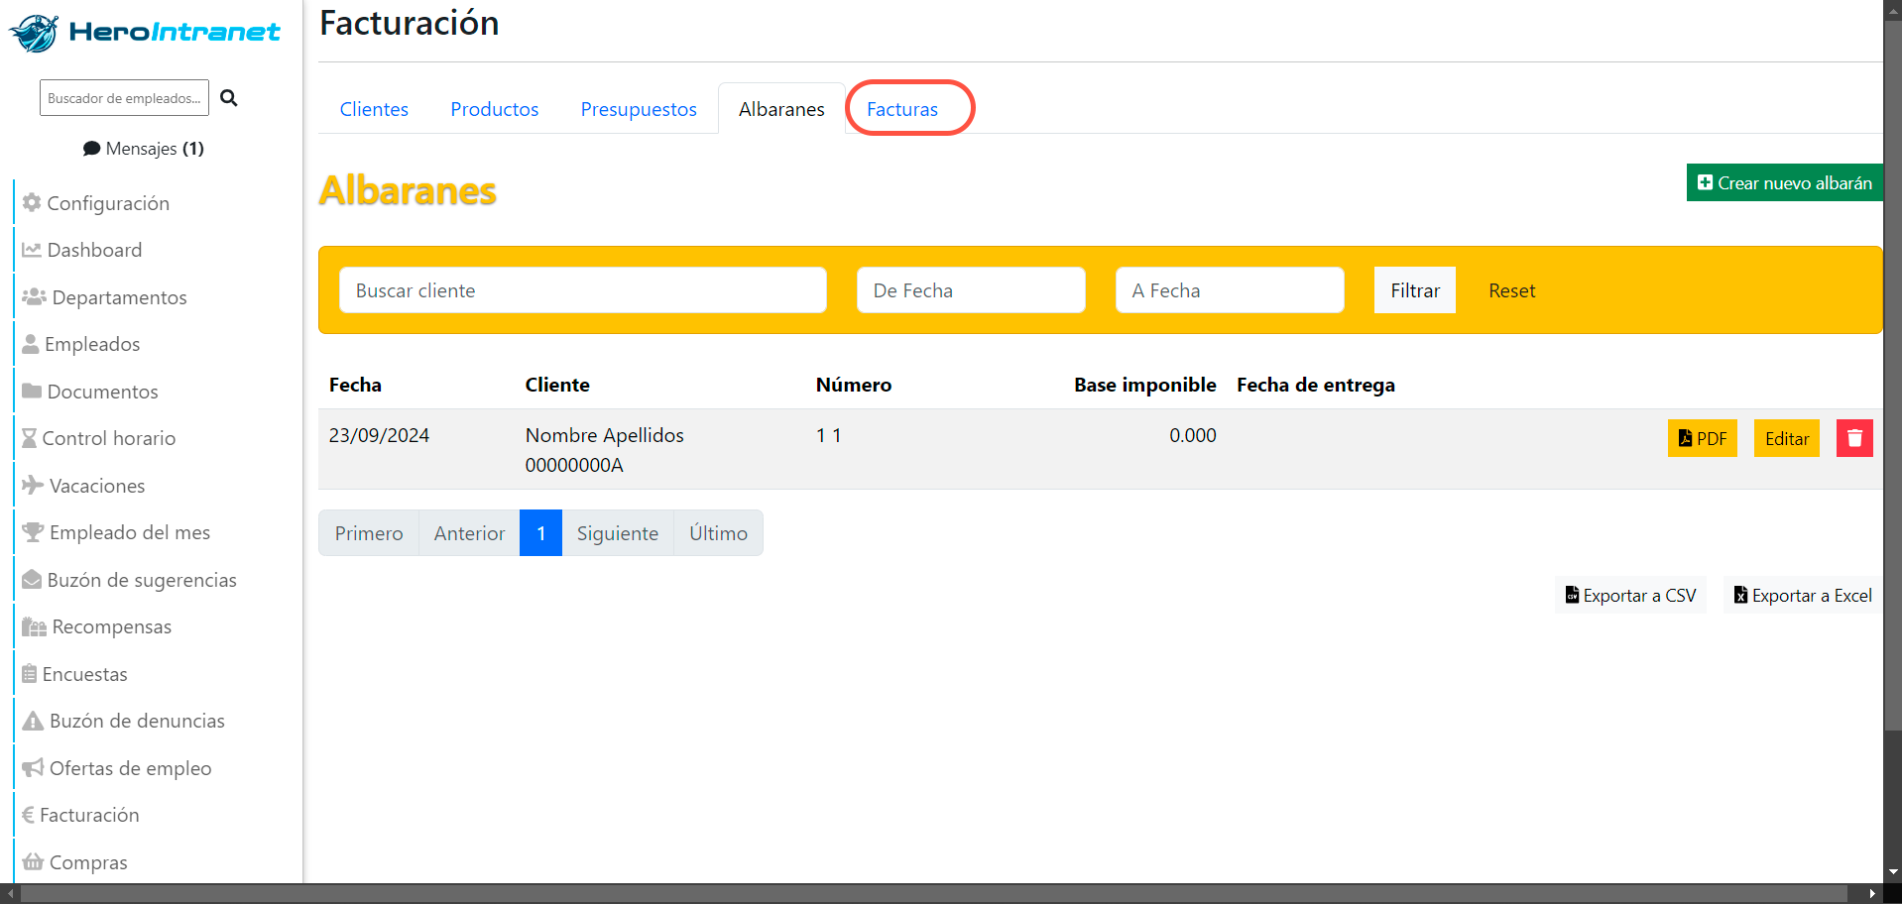Open the Configuración gear menu item
Screen dimensions: 1902x904
pyautogui.click(x=96, y=203)
